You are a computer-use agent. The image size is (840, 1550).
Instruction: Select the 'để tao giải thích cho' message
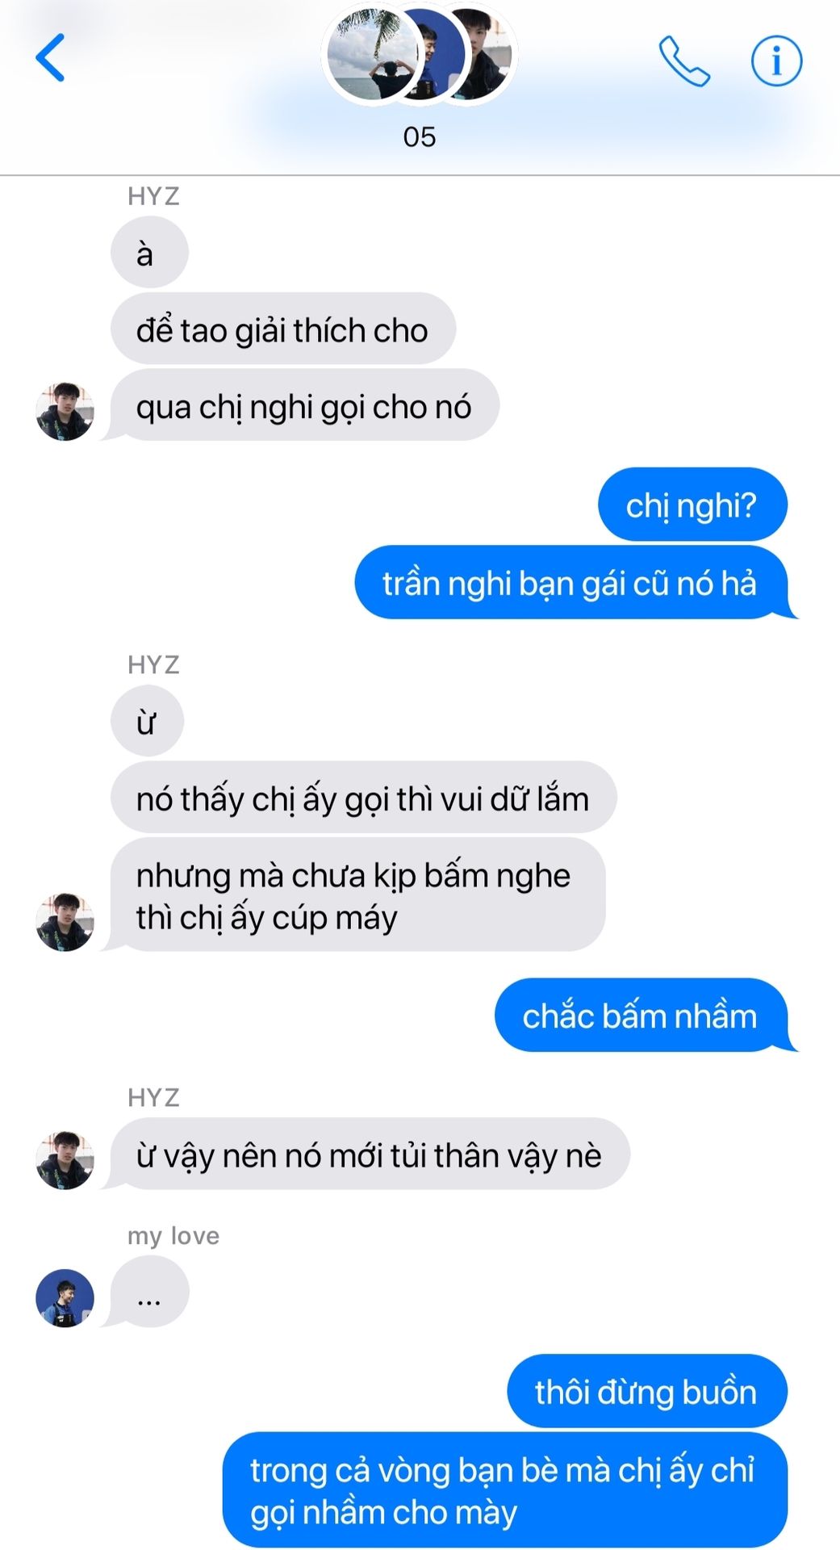coord(283,329)
